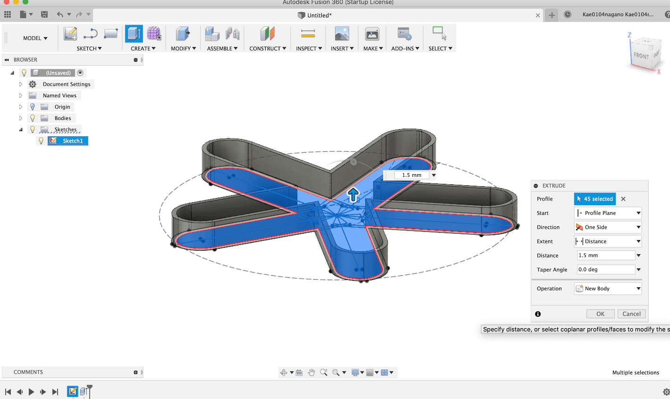The image size is (670, 399).
Task: Click the Taper Angle field showing 0.0 deg
Action: [606, 270]
